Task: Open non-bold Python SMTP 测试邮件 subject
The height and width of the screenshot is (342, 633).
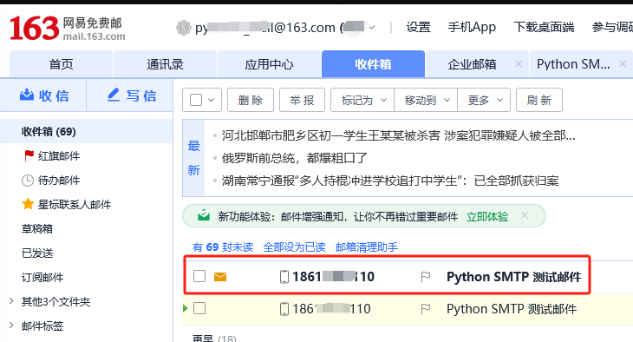Action: 512,309
